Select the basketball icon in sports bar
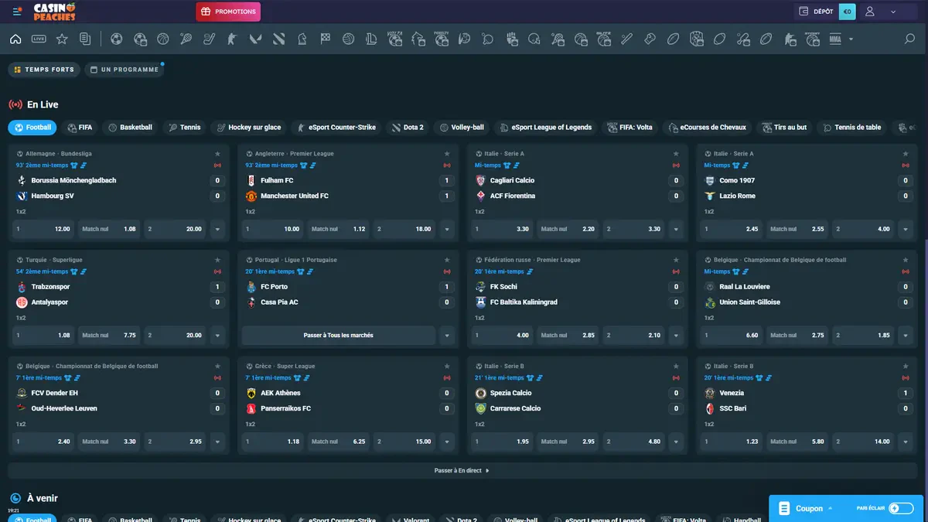Image resolution: width=928 pixels, height=522 pixels. point(163,39)
